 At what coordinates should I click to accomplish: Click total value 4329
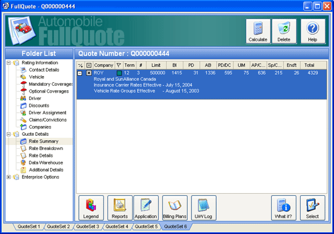click(313, 73)
